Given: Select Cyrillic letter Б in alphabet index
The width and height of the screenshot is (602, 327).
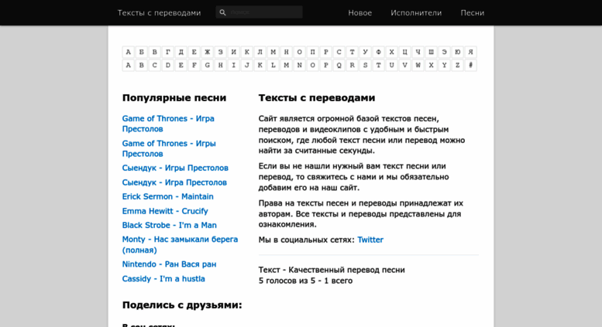Looking at the screenshot, I should 141,52.
